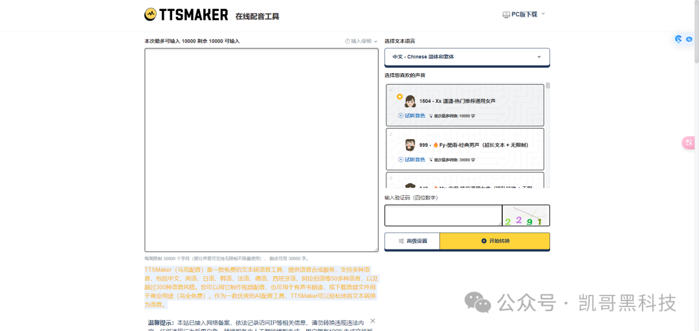
Task: Refresh the captcha image 2291
Action: click(526, 216)
